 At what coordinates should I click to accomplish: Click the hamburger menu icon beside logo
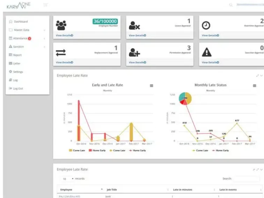pos(46,5)
